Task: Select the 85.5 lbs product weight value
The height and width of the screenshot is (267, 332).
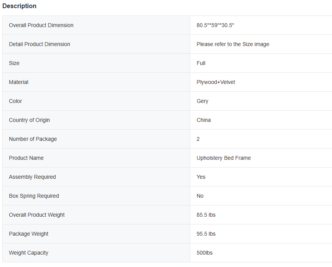Action: (206, 215)
